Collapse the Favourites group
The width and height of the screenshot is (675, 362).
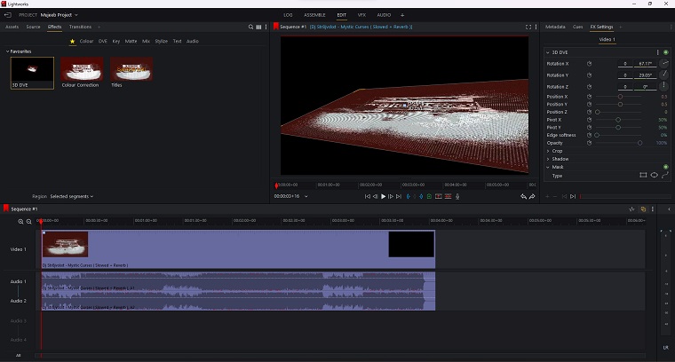[x=7, y=51]
